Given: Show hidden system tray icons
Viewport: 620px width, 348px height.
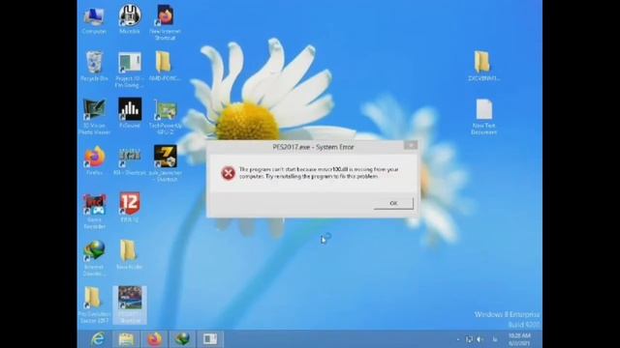Looking at the screenshot, I should (x=458, y=339).
